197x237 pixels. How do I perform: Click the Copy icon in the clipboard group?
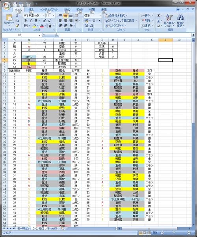coord(17,21)
